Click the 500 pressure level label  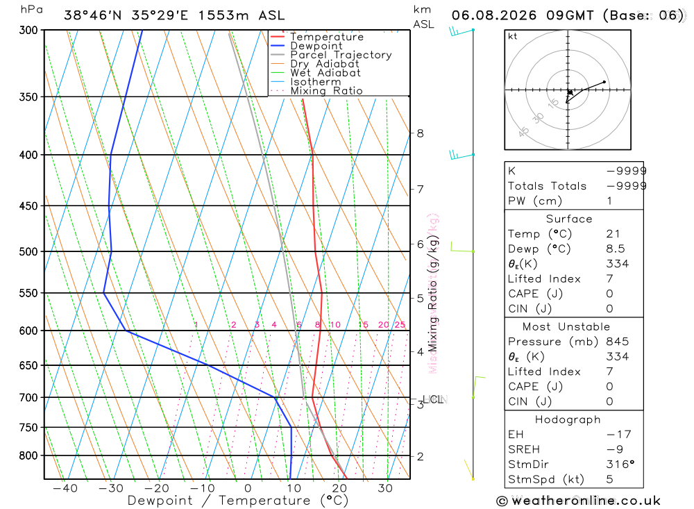[29, 251]
